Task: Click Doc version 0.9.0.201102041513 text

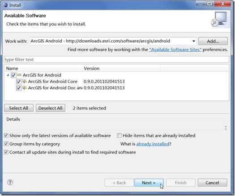Action: coord(104,88)
